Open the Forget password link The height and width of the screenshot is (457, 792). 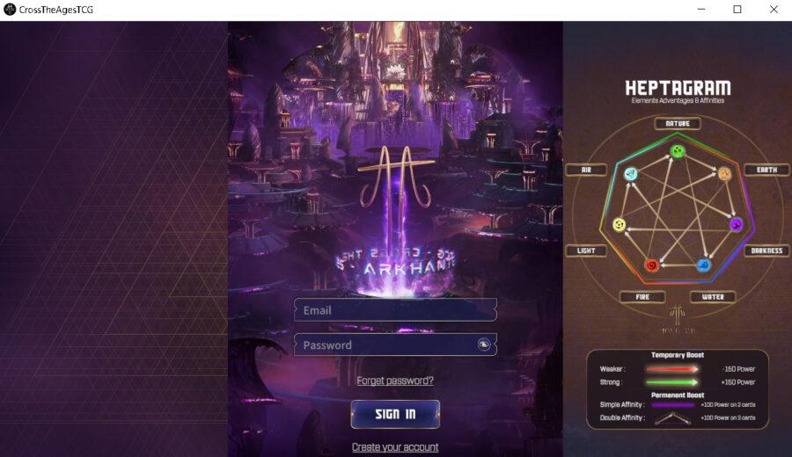(395, 381)
